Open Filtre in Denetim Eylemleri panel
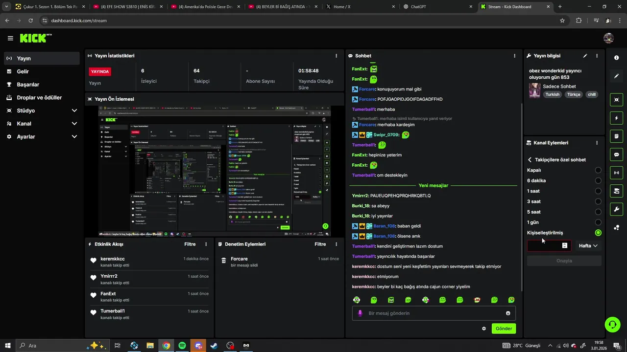The height and width of the screenshot is (352, 627). pyautogui.click(x=320, y=244)
